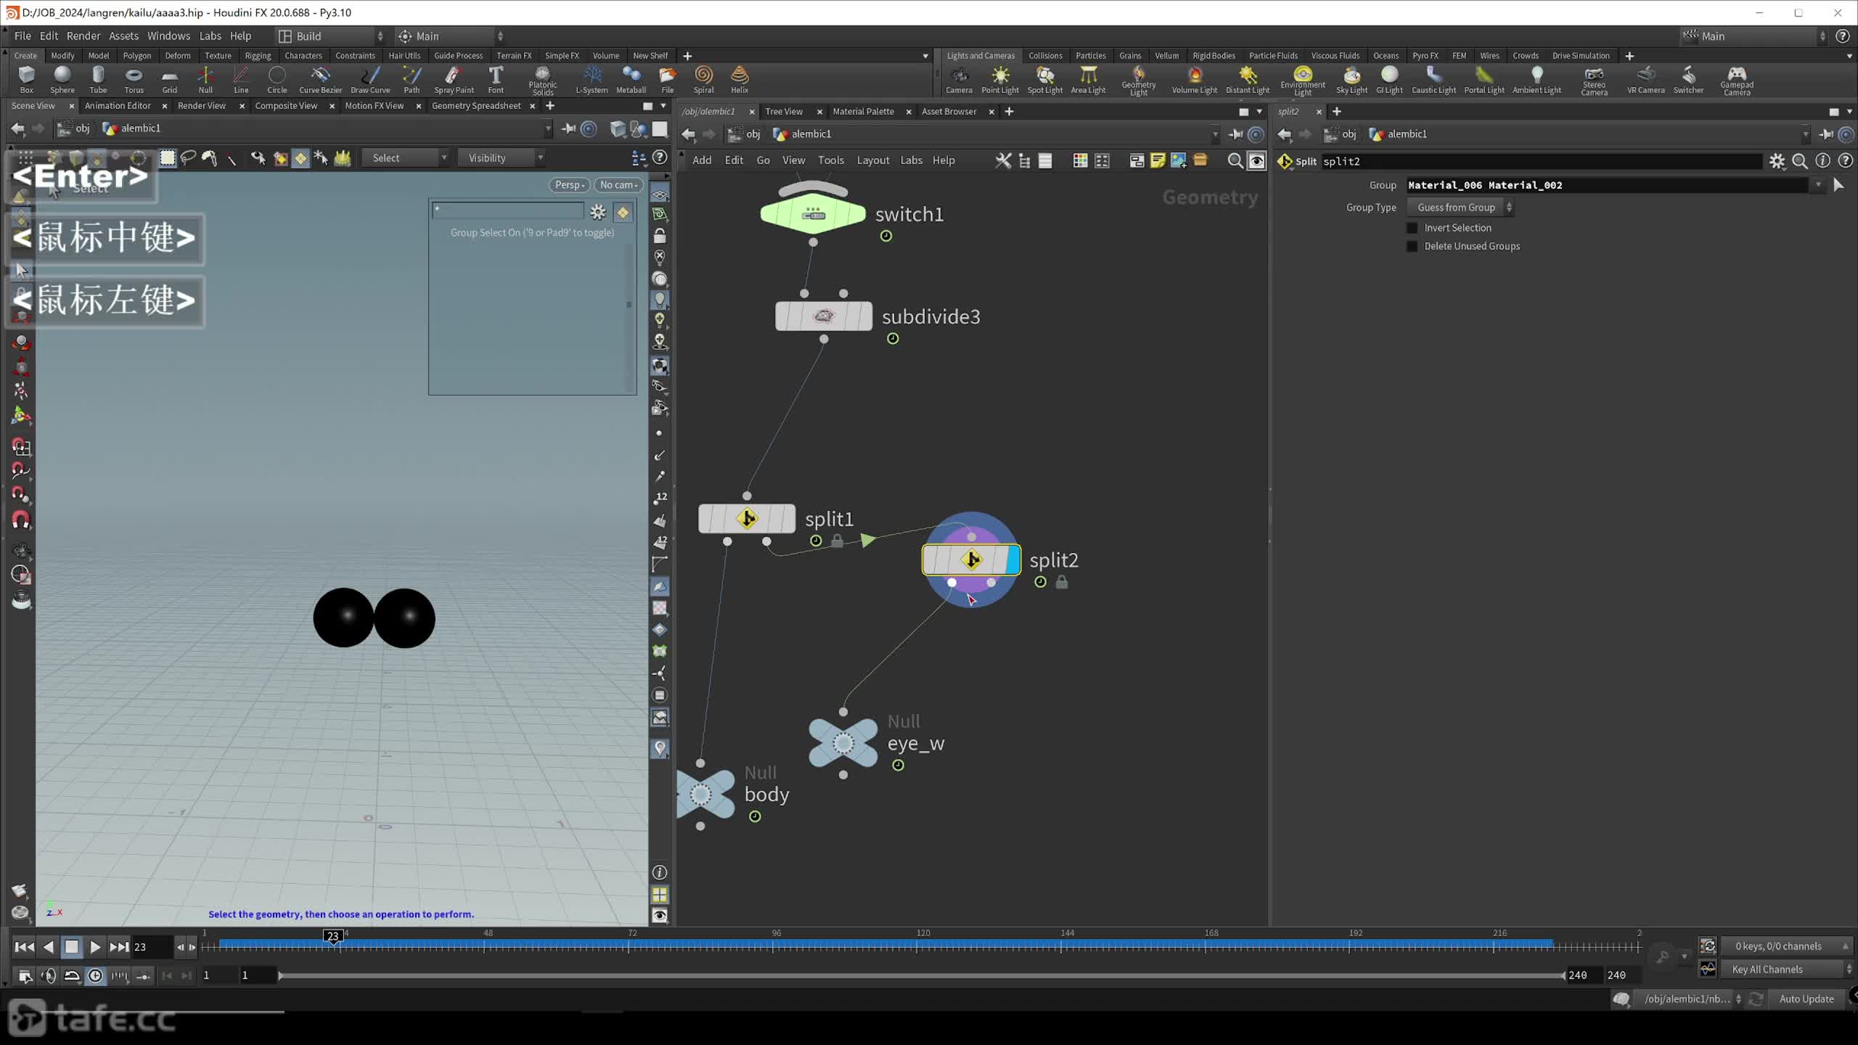Viewport: 1858px width, 1045px height.
Task: Toggle group select icon in viewport panel
Action: pyautogui.click(x=623, y=213)
